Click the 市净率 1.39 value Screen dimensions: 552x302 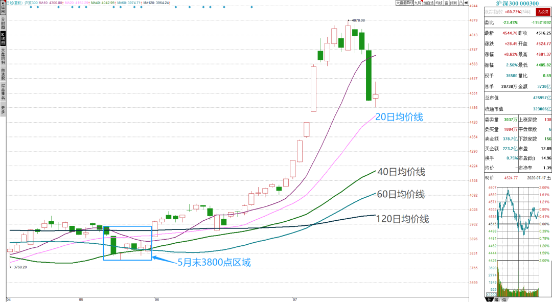[547, 168]
